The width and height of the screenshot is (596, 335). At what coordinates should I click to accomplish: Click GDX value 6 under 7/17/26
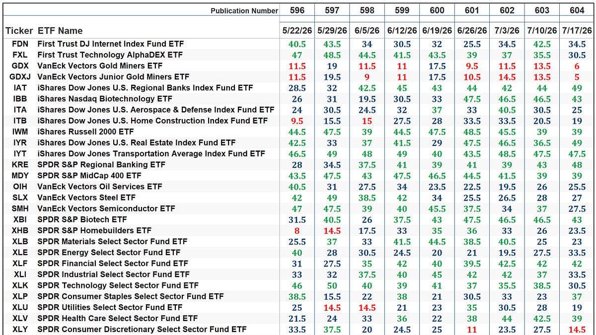[577, 66]
